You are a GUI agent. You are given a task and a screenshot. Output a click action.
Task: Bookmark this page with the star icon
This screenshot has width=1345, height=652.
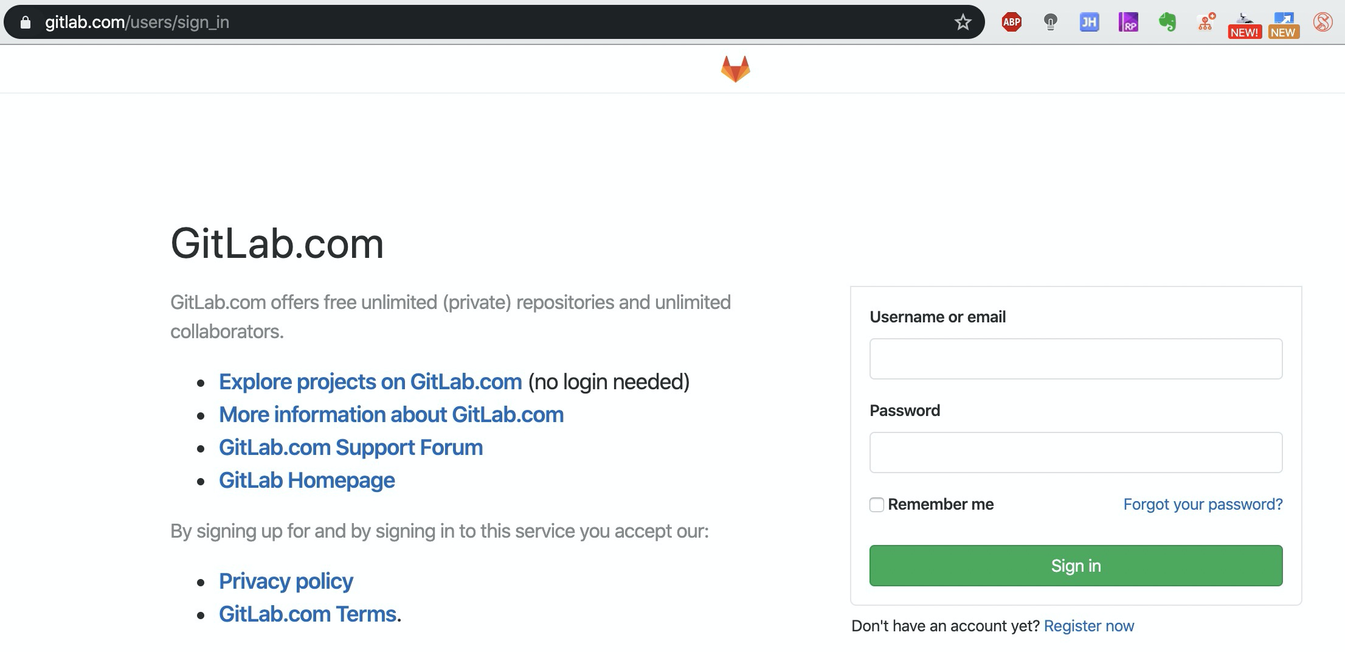[x=963, y=23]
